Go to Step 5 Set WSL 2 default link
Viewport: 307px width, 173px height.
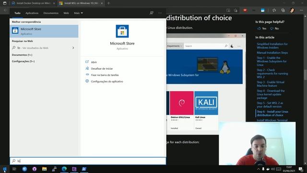[x=270, y=105]
